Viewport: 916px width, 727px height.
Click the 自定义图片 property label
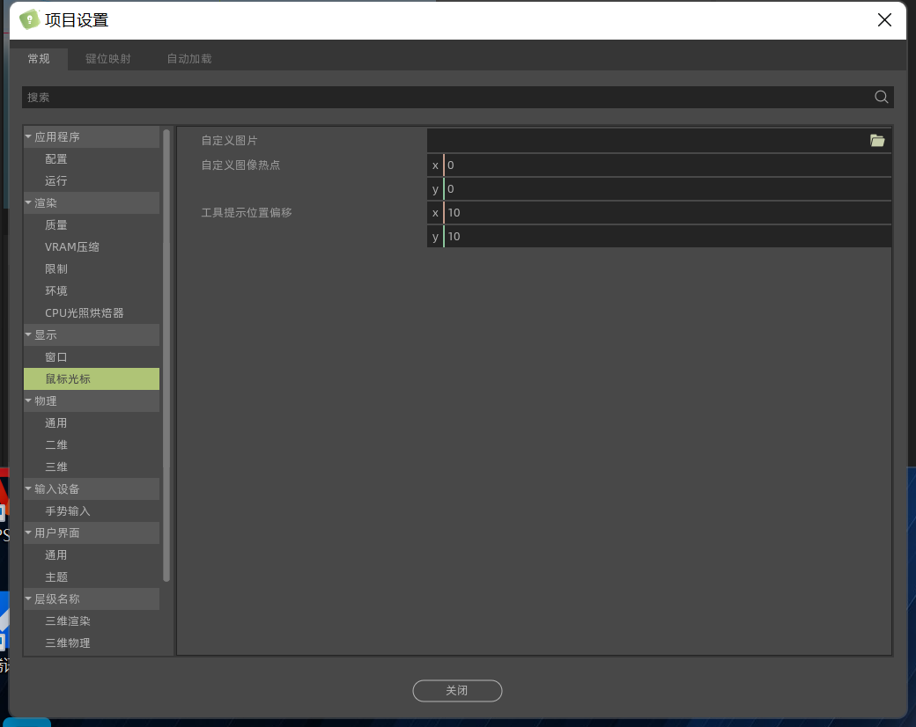pyautogui.click(x=229, y=141)
